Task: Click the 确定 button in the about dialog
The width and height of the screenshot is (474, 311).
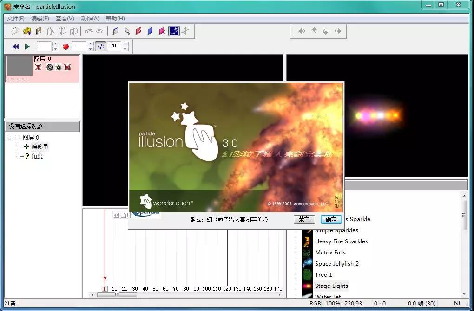Action: tap(331, 220)
